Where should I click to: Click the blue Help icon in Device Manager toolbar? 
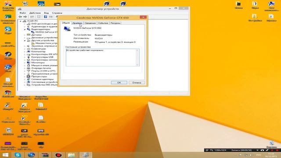tap(46, 17)
